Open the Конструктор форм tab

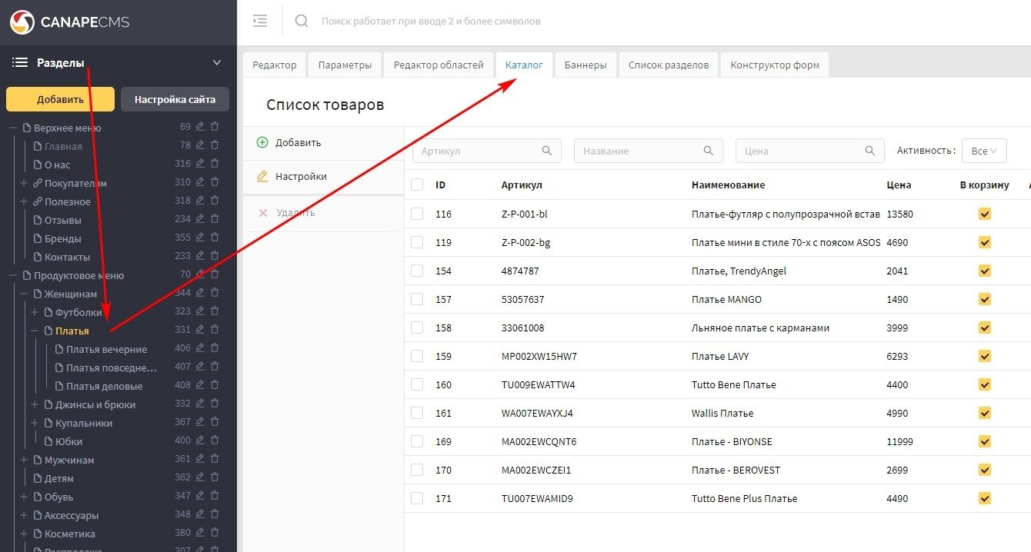click(x=774, y=65)
